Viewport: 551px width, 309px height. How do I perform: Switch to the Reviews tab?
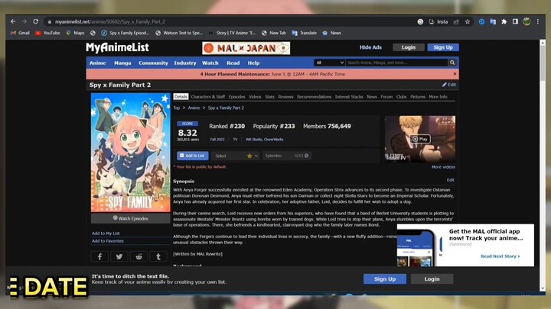point(285,97)
